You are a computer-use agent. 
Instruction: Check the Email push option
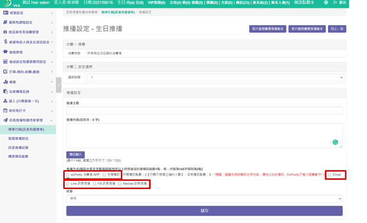tap(329, 175)
